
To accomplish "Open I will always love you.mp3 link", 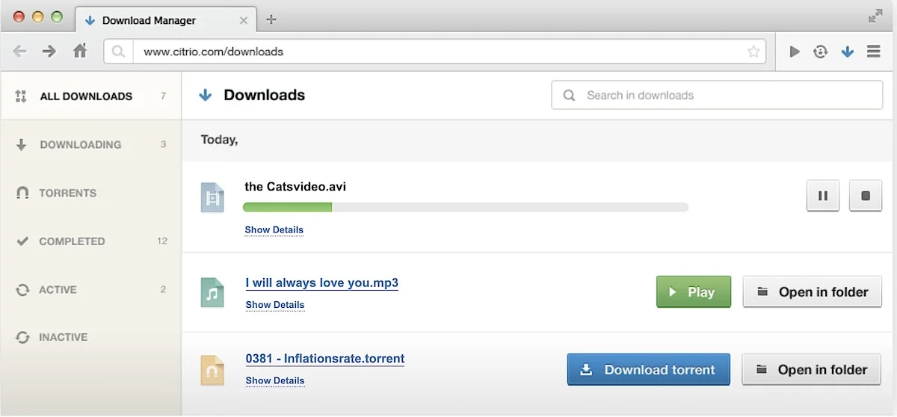I will tap(321, 282).
